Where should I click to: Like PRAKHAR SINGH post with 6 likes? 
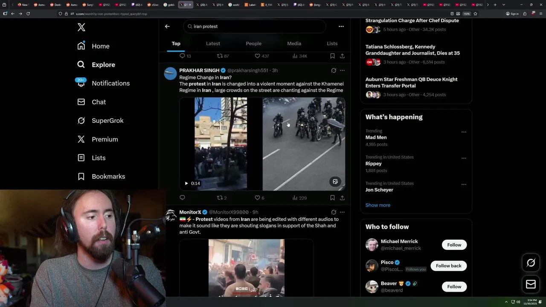pos(259,198)
